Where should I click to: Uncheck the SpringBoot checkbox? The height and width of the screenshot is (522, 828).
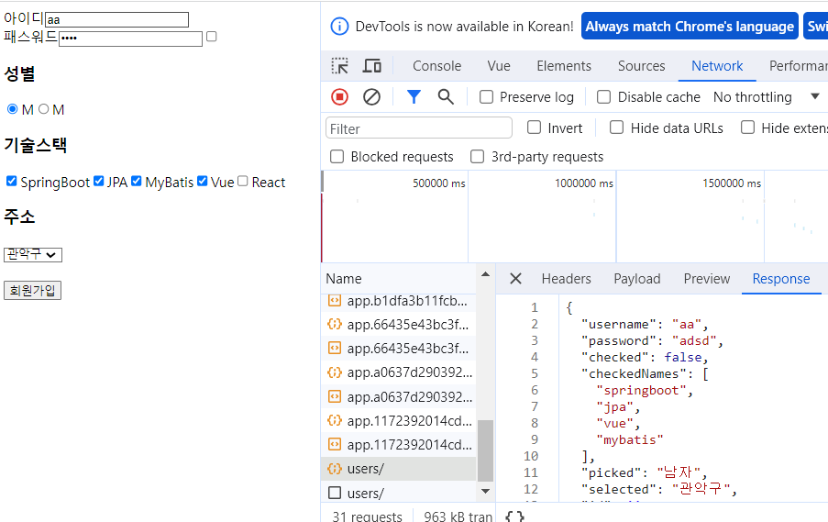pos(12,182)
